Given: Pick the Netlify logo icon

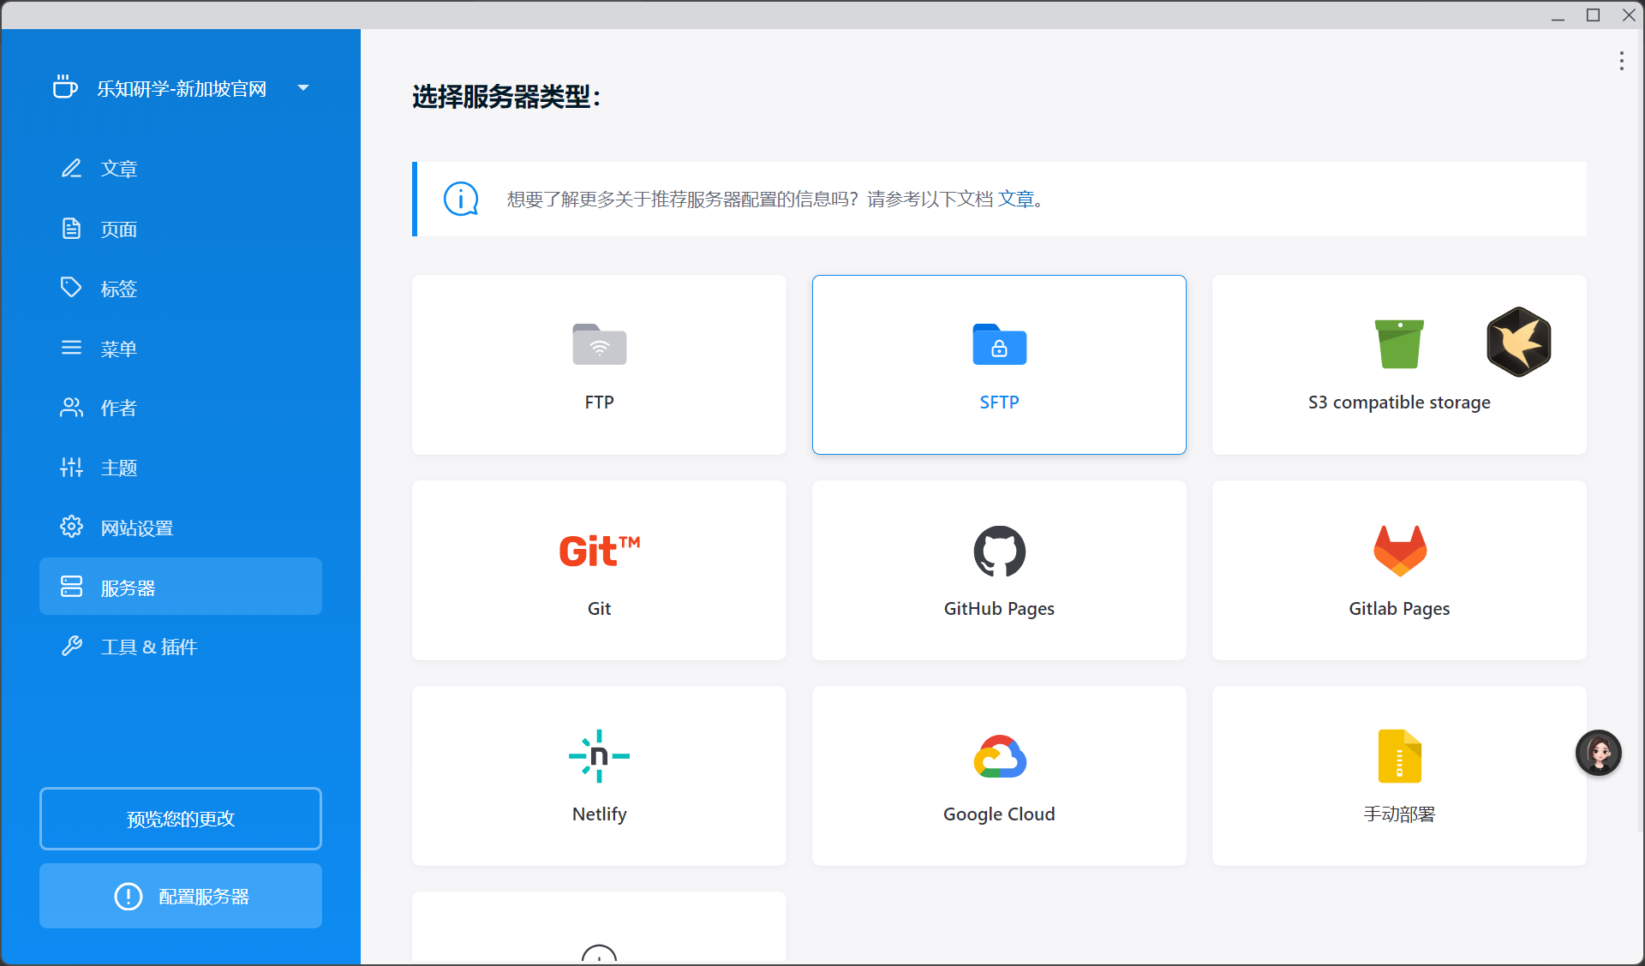Looking at the screenshot, I should click(x=599, y=756).
